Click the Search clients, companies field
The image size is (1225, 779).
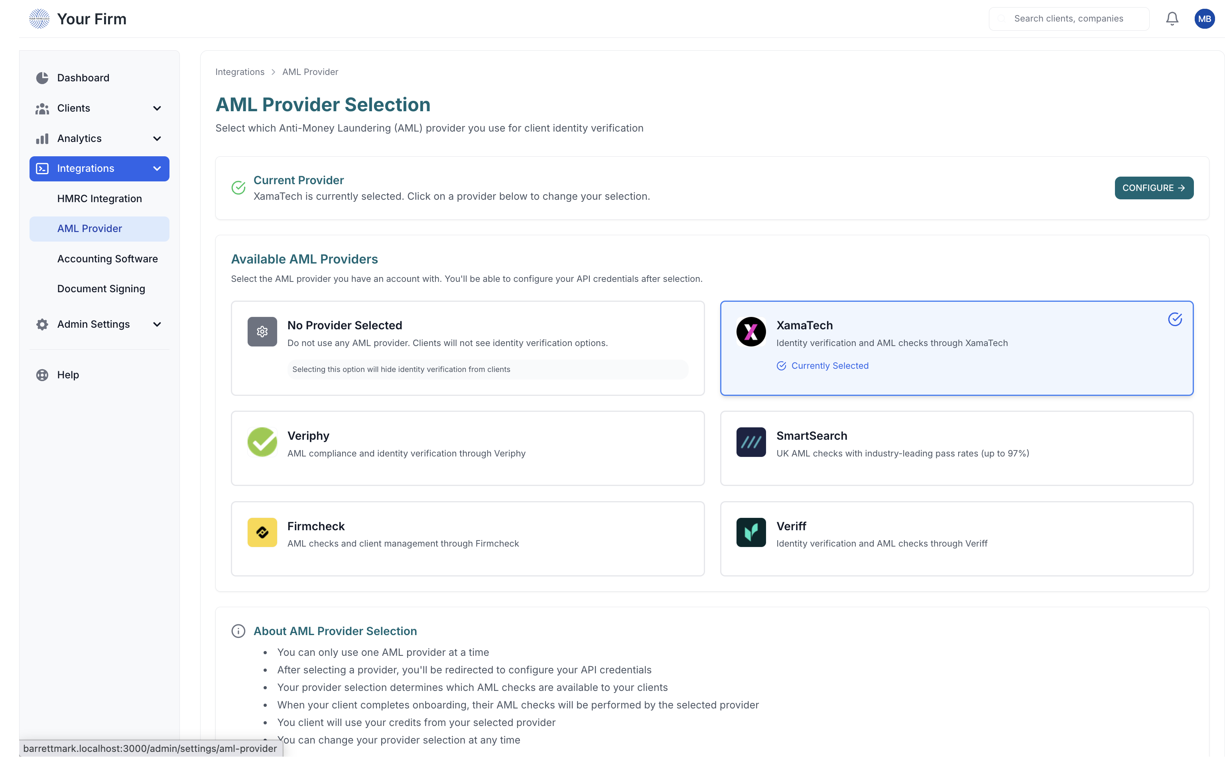[1068, 19]
